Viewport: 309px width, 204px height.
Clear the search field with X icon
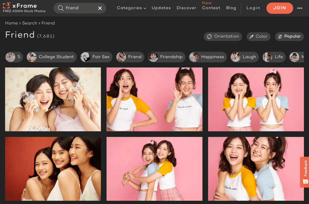pos(100,8)
